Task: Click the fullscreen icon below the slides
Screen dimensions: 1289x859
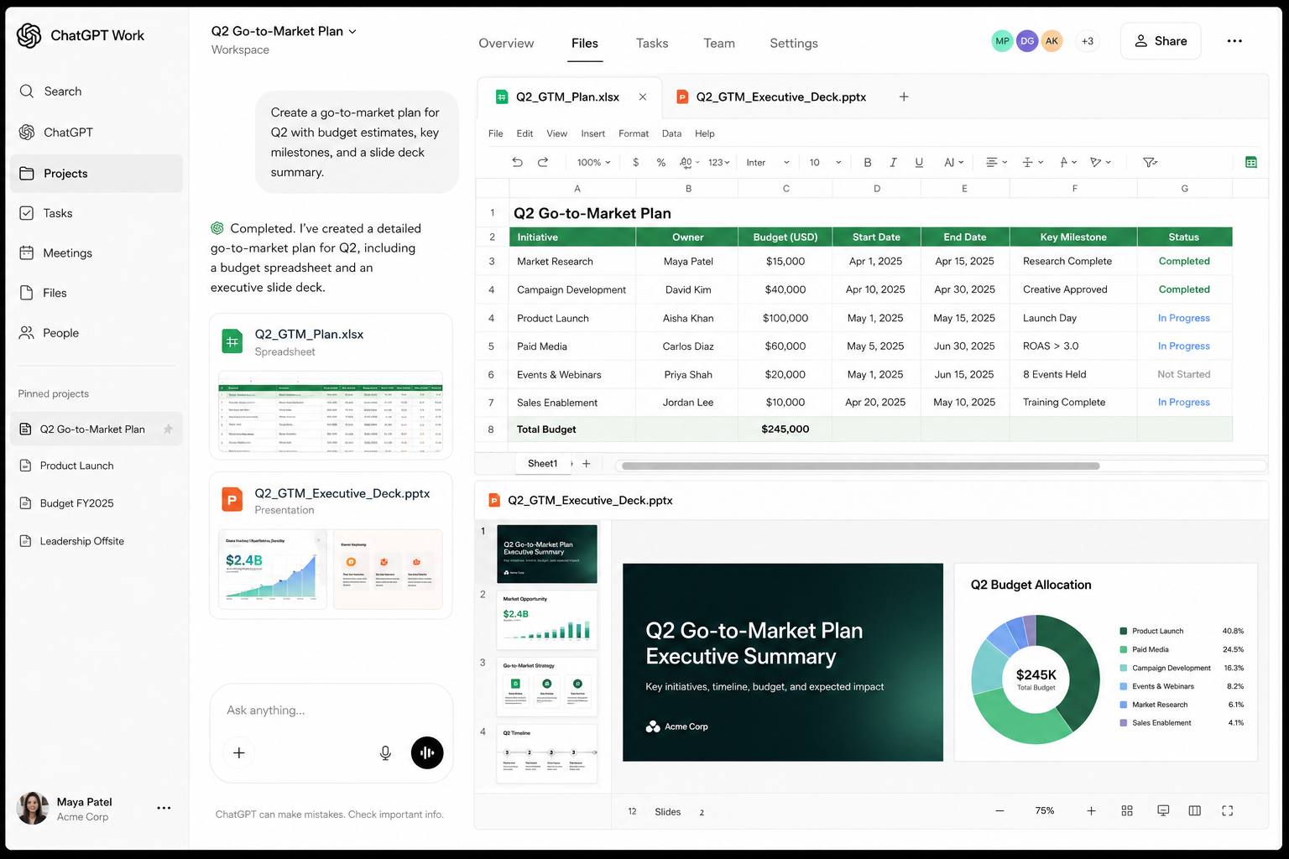Action: [x=1227, y=810]
